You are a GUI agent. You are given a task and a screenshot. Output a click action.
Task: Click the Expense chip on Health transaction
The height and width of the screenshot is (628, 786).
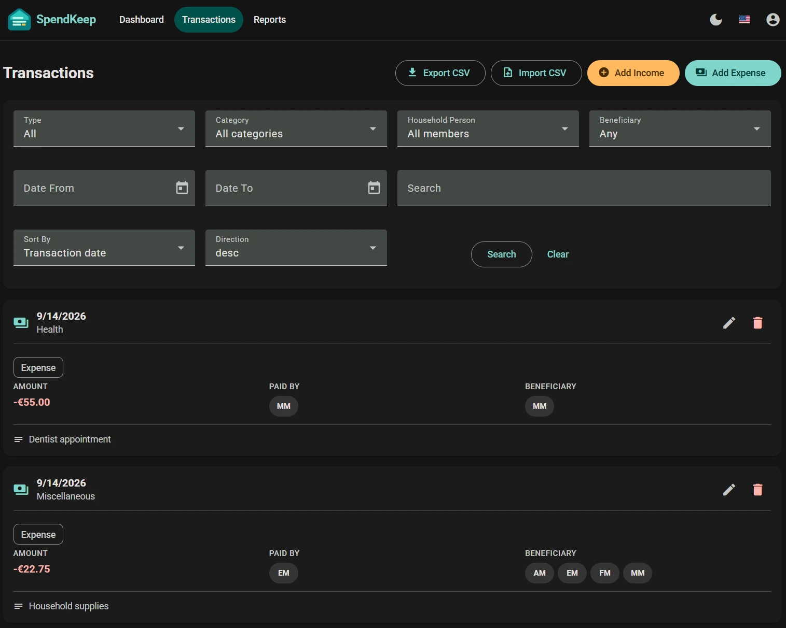(38, 367)
